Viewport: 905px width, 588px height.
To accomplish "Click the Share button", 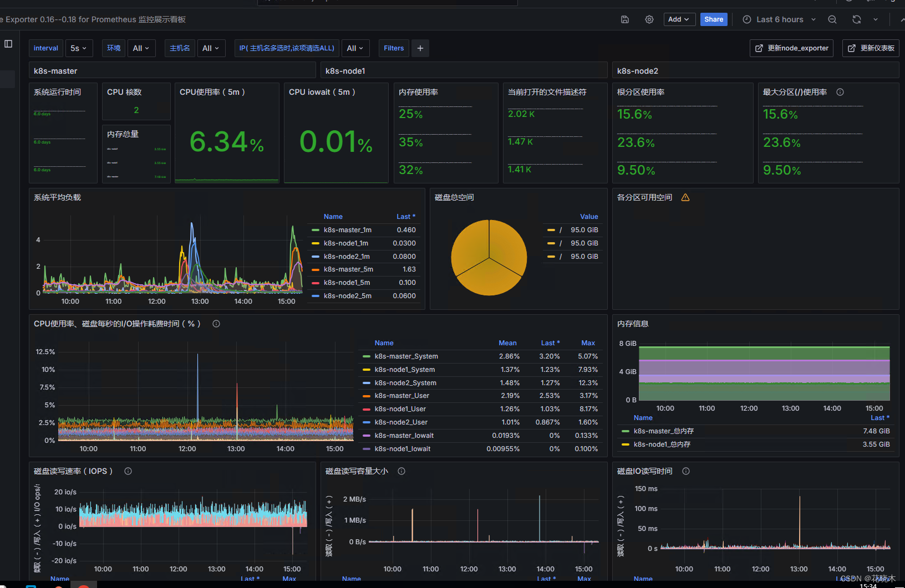I will point(714,19).
